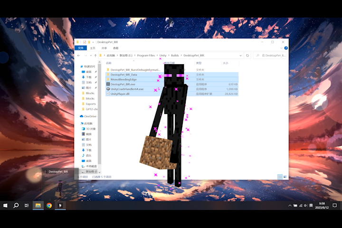The width and height of the screenshot is (342, 228).
Task: Click the properties checkmark icon in title bar
Action: click(x=85, y=42)
